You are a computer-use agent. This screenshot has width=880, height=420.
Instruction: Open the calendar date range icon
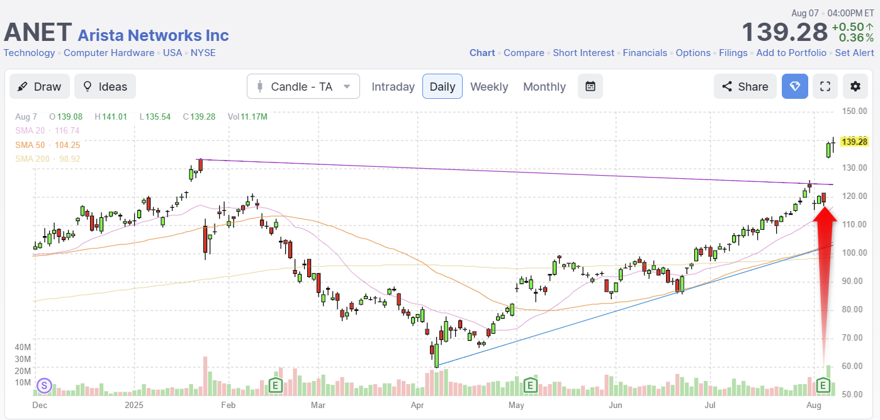pos(590,87)
